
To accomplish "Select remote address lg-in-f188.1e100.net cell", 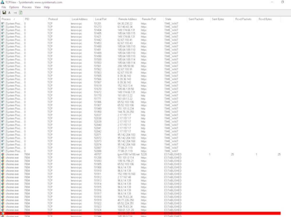I will [128, 155].
